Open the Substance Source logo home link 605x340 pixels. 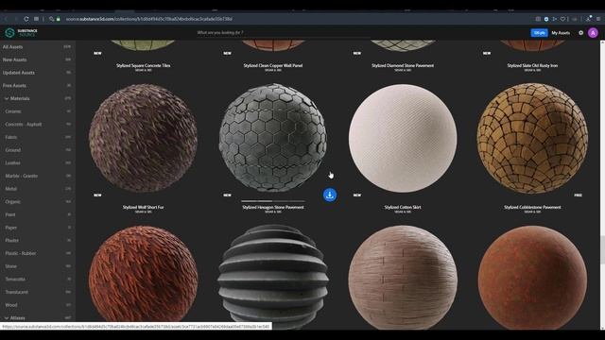(x=21, y=33)
